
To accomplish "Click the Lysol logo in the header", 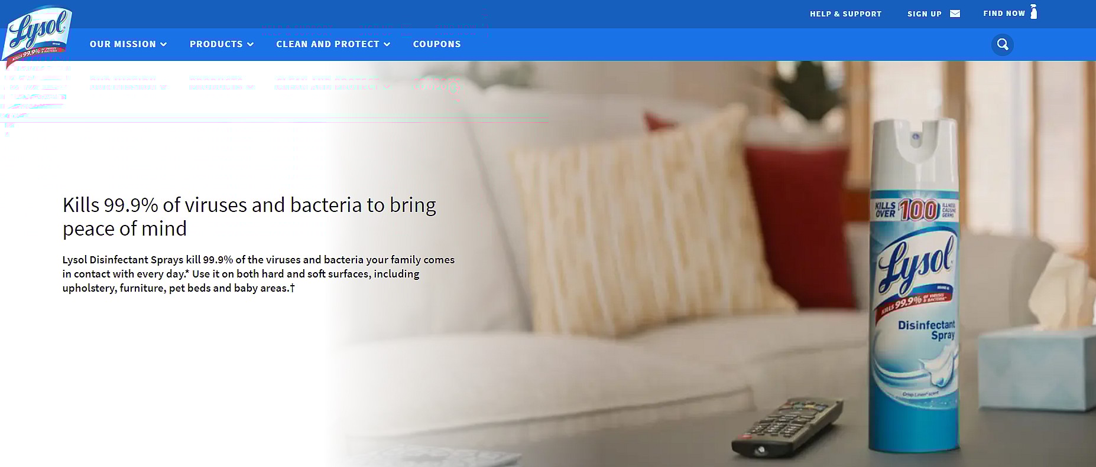I will click(x=37, y=34).
